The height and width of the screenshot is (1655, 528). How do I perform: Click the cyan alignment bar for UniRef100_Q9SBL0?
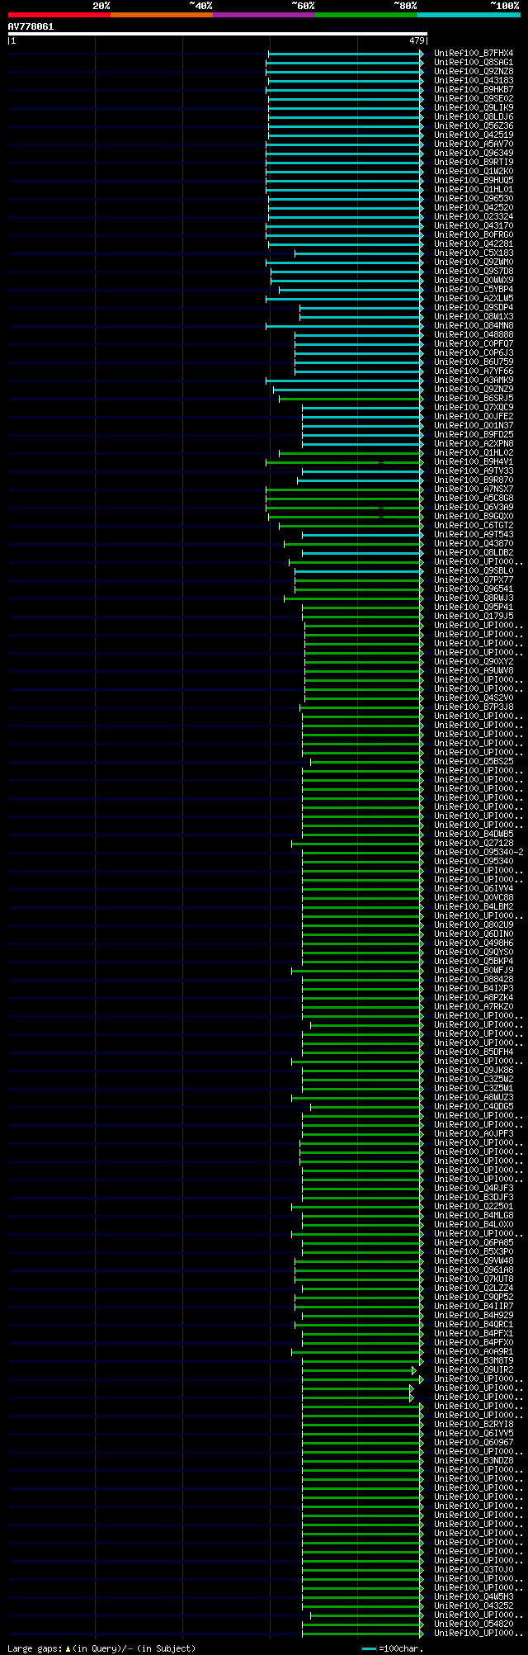(x=359, y=570)
